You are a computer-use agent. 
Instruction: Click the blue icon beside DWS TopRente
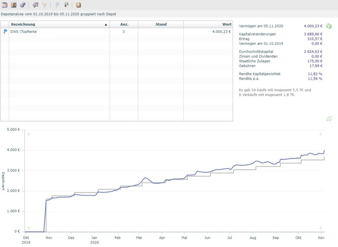[x=5, y=32]
